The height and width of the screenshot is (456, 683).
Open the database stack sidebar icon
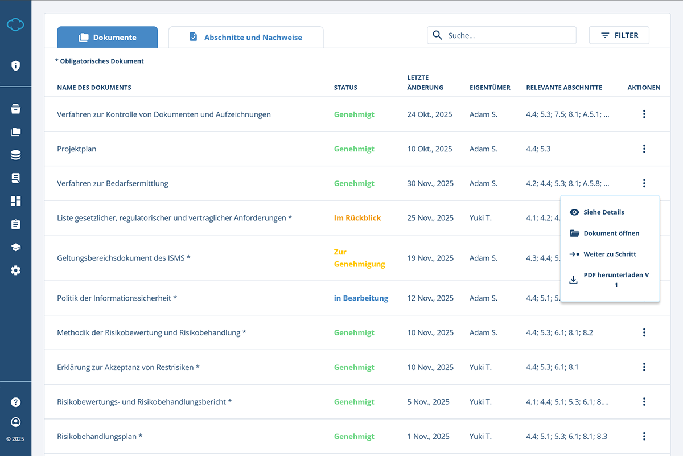15,155
